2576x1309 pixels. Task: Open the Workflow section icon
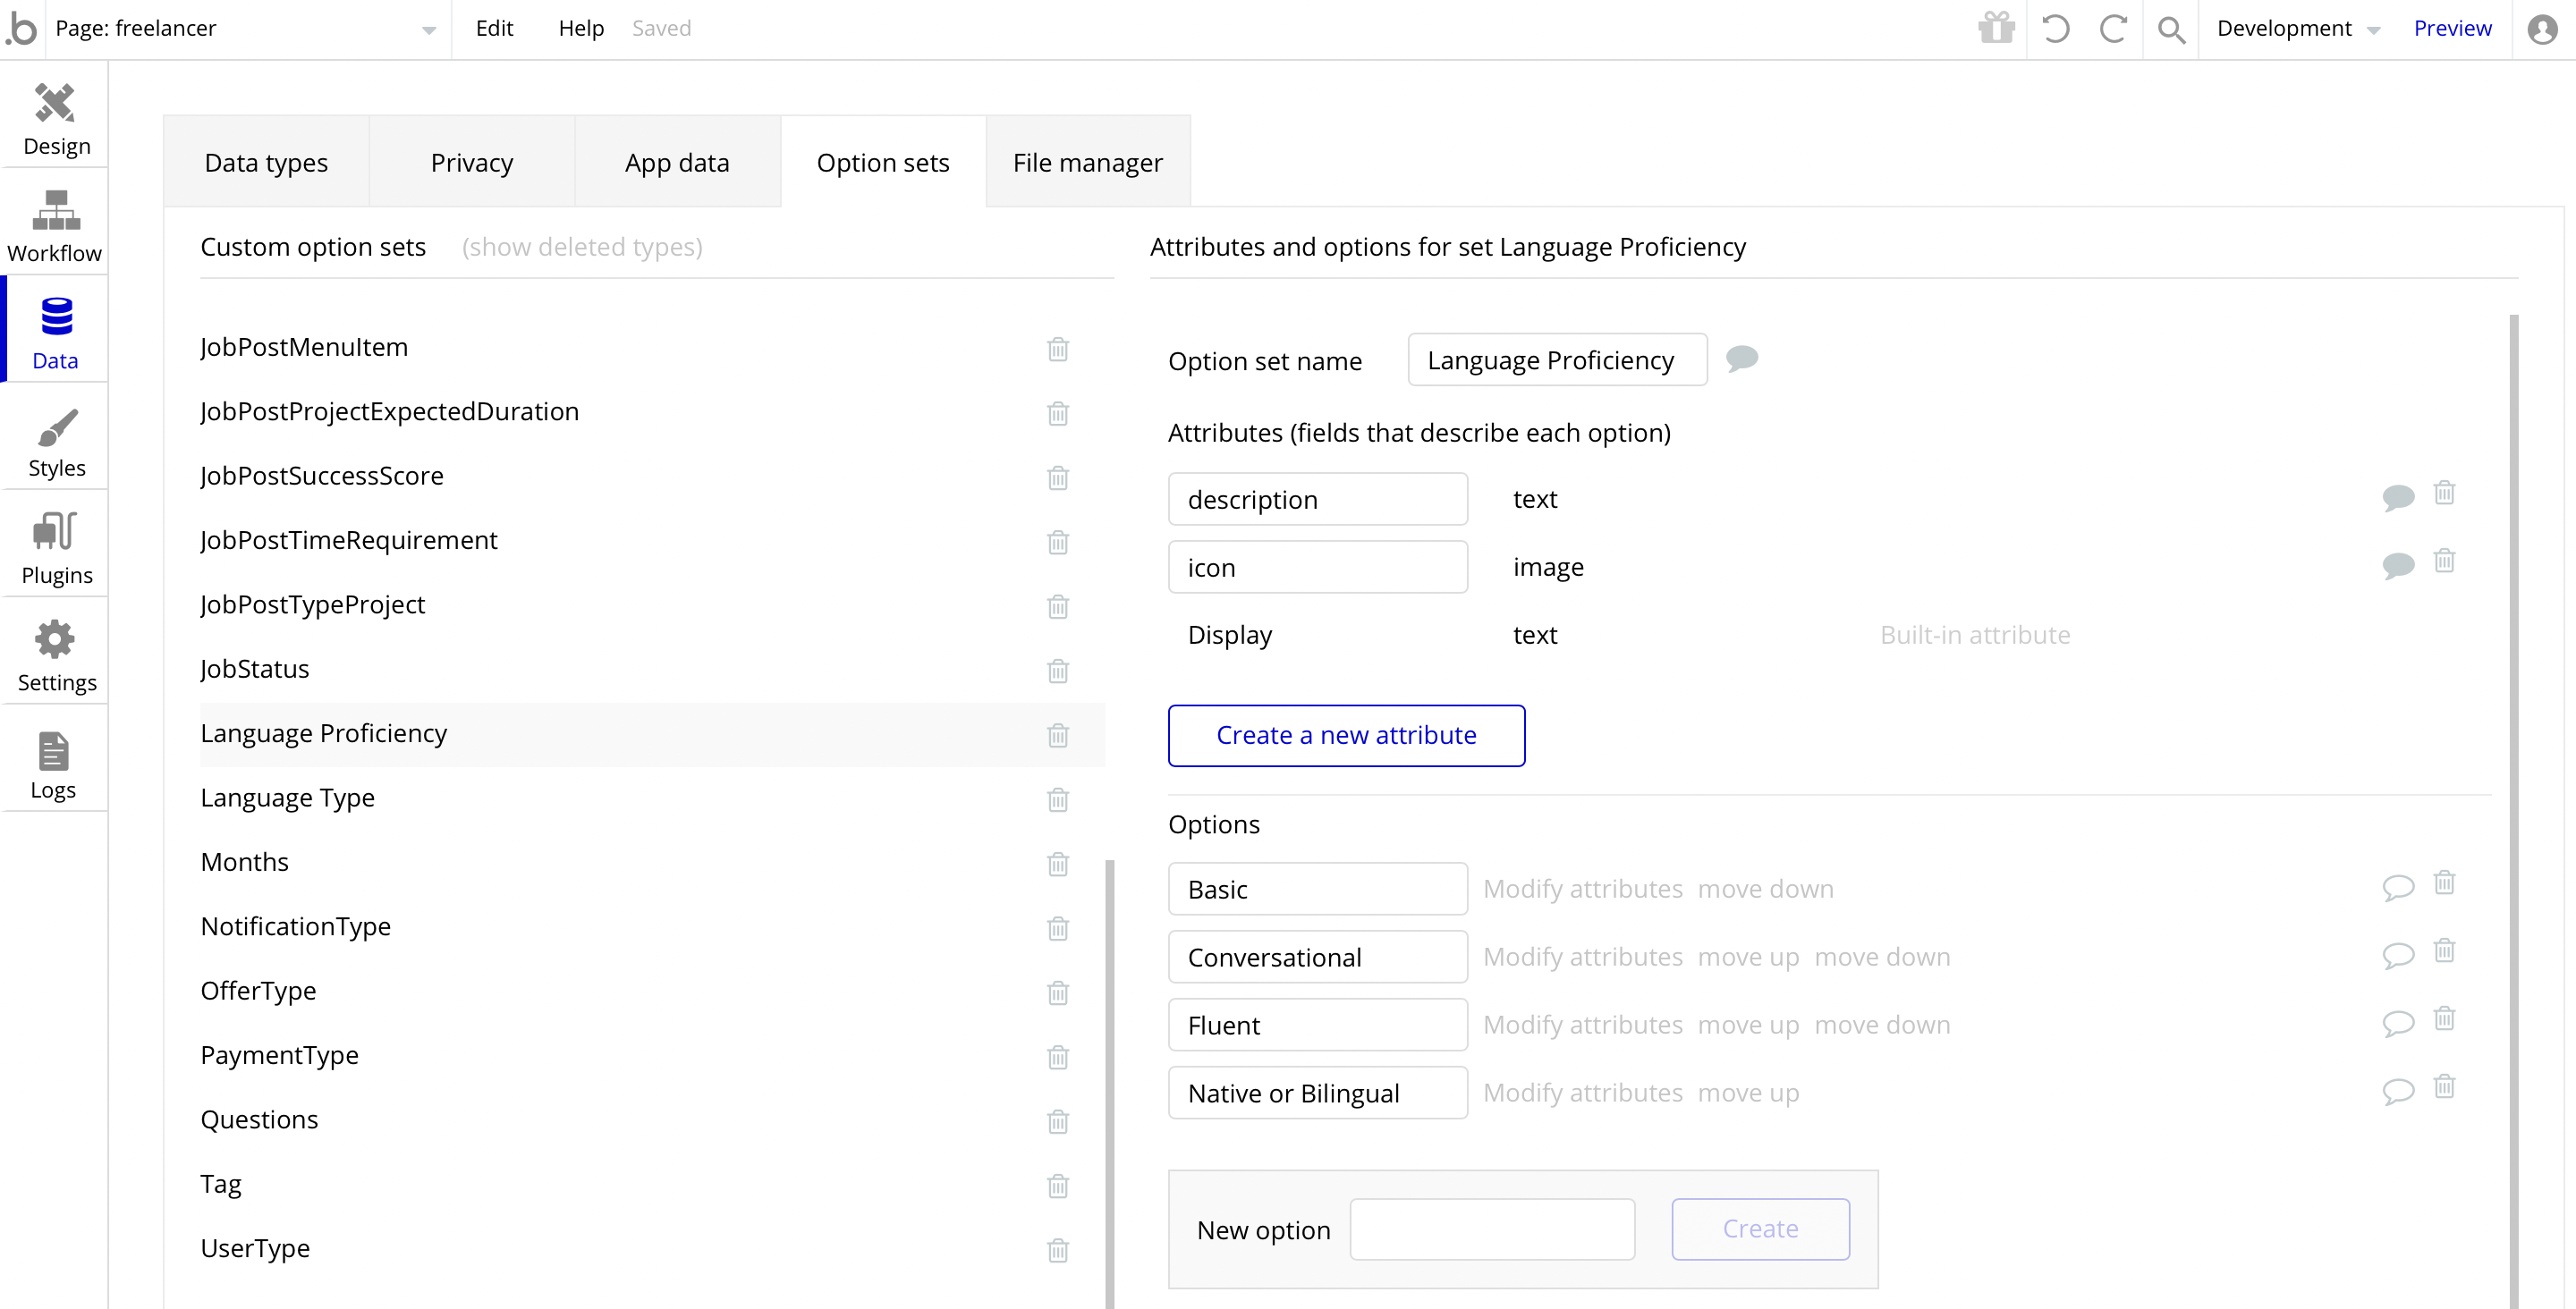tap(56, 210)
